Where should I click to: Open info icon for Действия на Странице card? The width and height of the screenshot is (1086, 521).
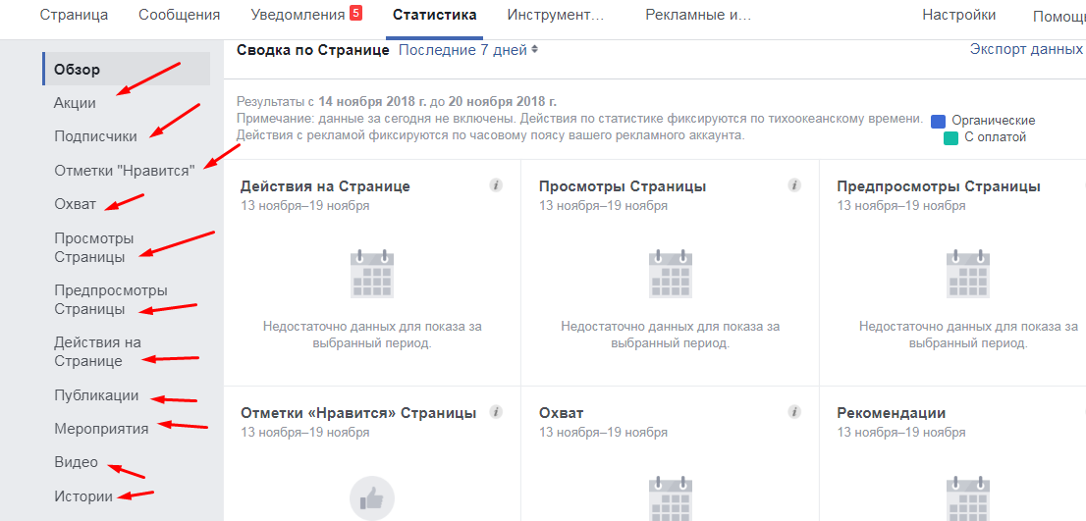point(495,185)
